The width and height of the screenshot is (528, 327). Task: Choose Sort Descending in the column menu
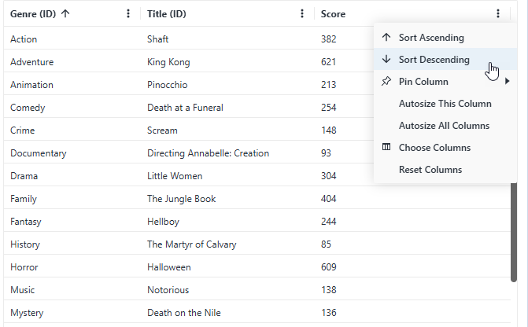point(434,60)
